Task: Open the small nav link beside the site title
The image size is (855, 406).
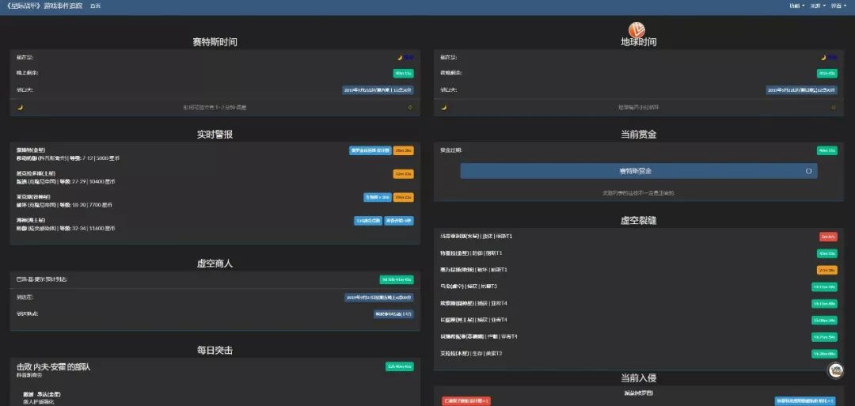Action: tap(96, 6)
